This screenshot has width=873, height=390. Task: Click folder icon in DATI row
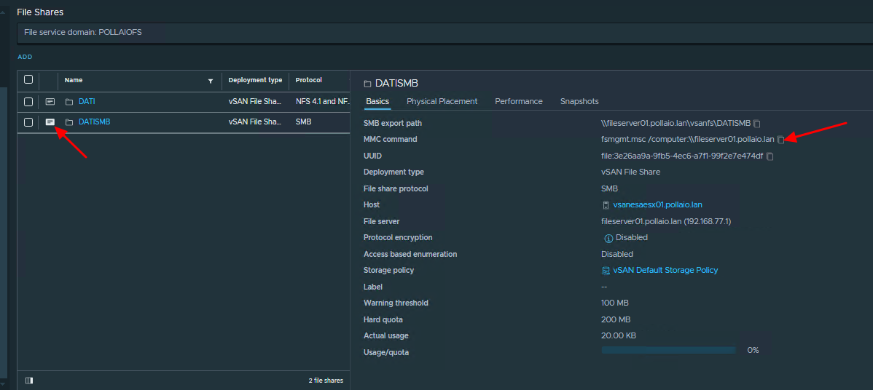click(x=69, y=102)
